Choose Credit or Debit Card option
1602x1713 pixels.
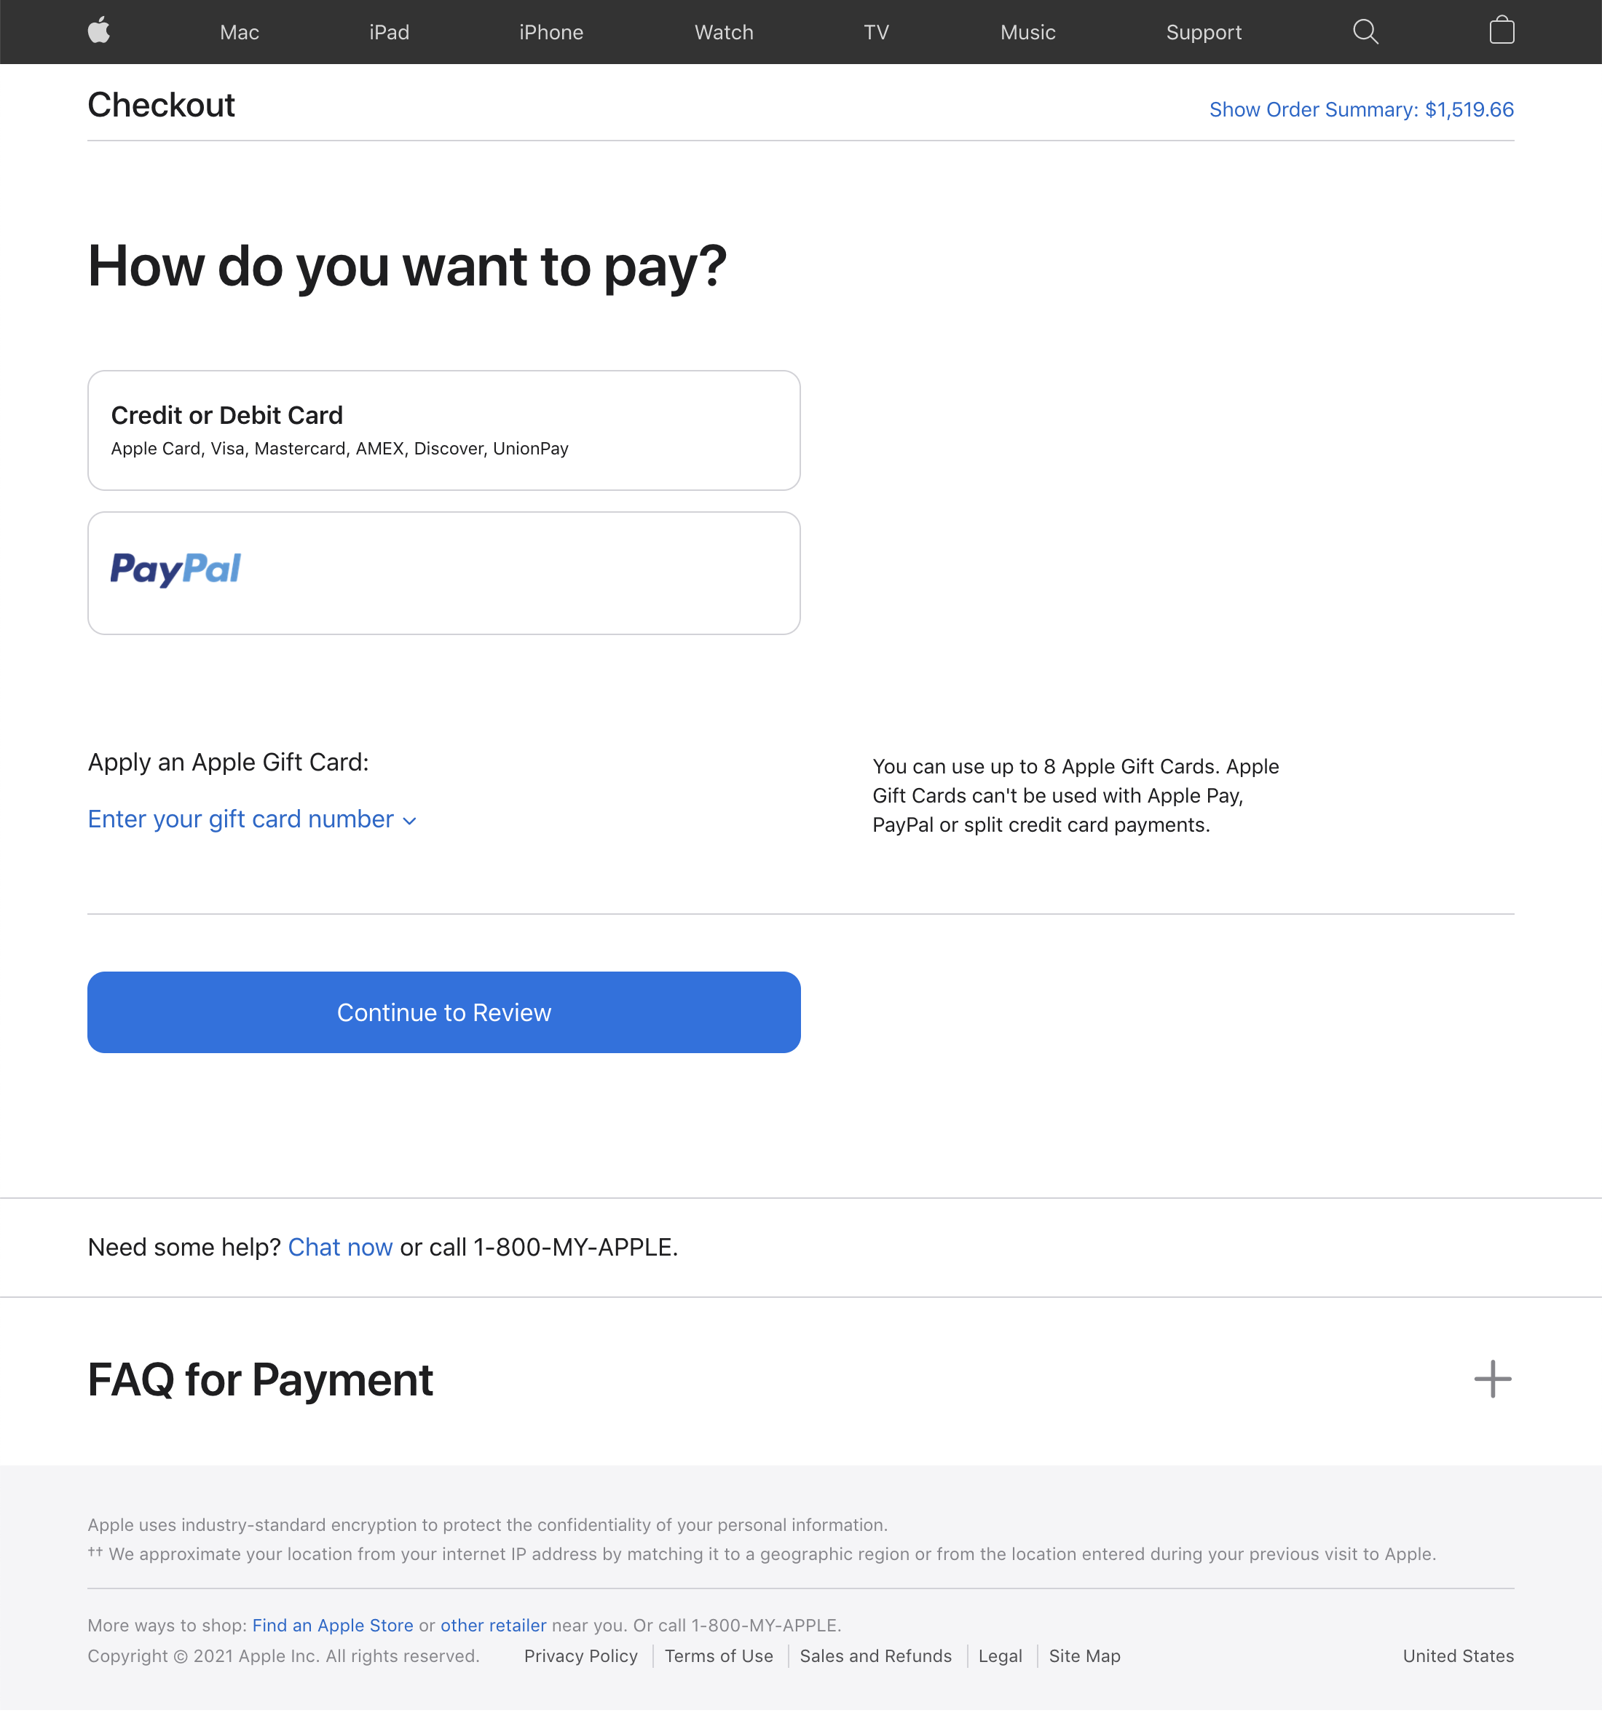click(443, 430)
